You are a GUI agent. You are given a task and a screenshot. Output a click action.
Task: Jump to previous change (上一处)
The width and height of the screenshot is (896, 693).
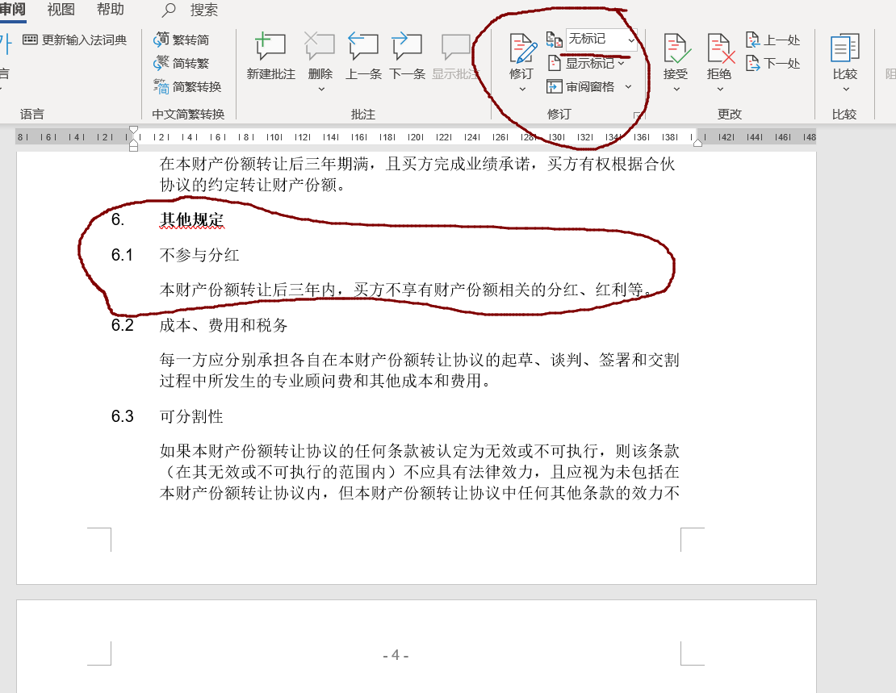pos(772,40)
